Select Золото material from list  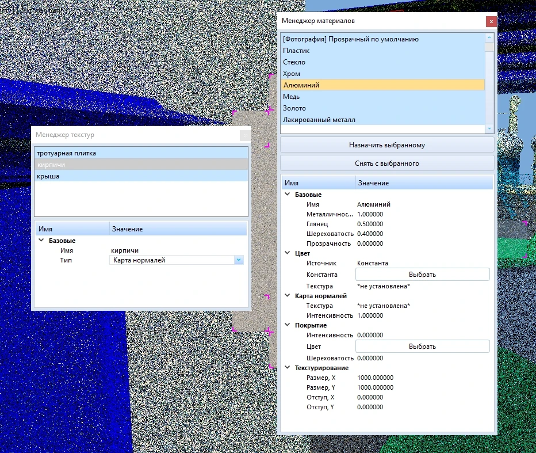click(x=294, y=108)
